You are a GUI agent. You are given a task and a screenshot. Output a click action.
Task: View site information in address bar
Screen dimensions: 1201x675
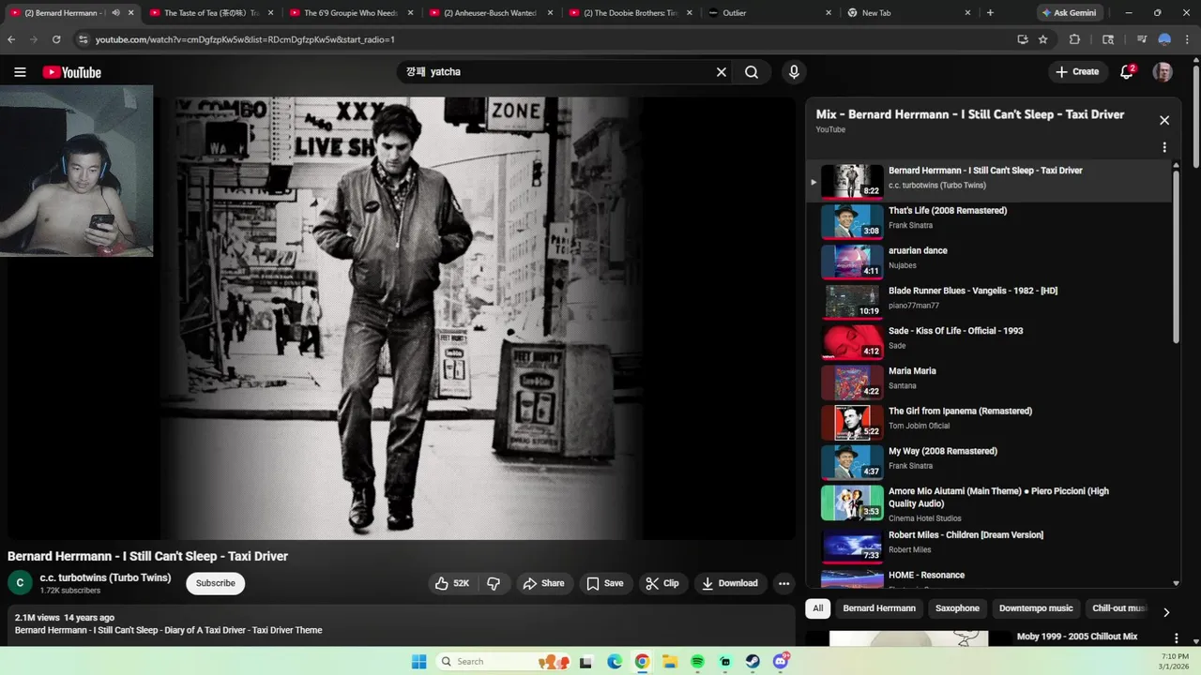click(83, 39)
